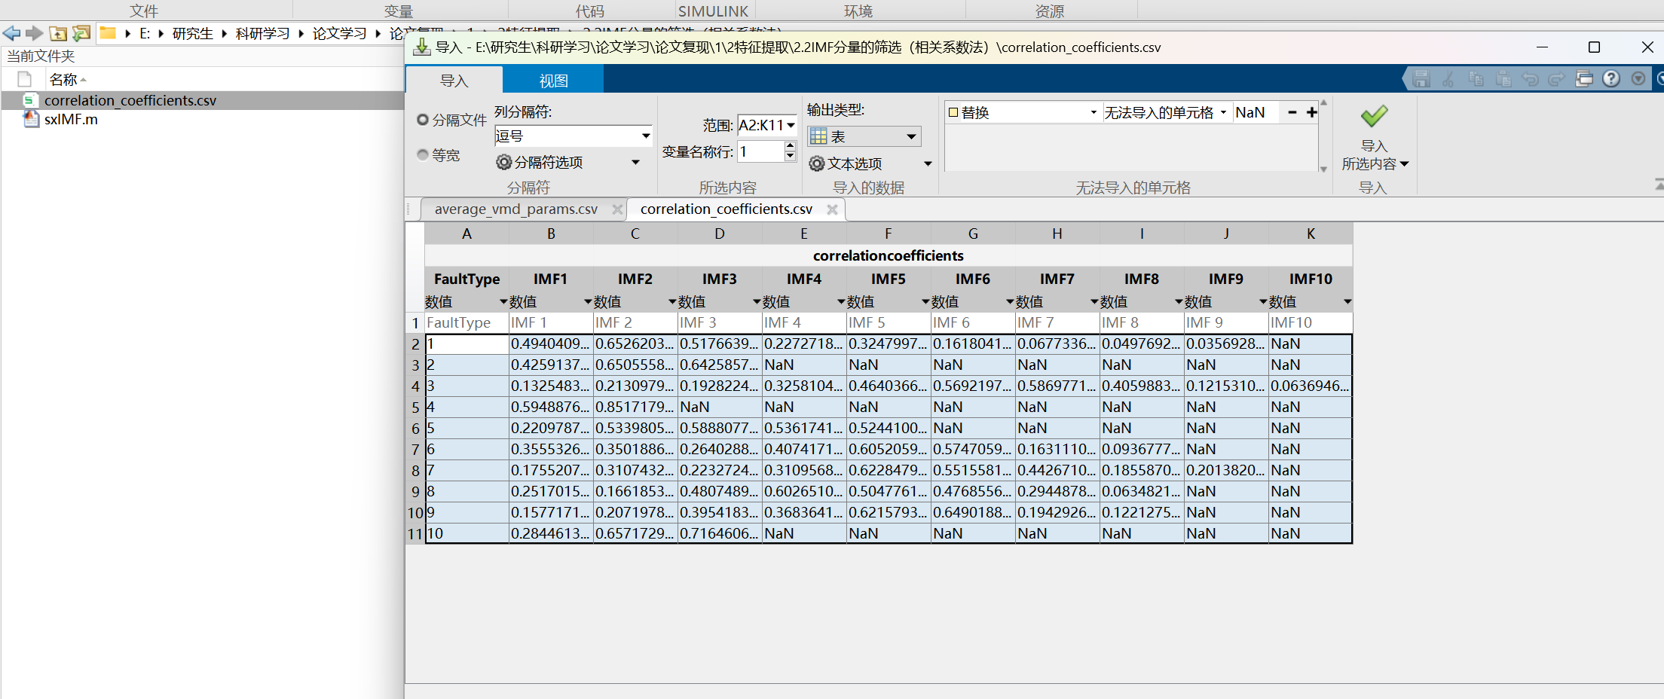This screenshot has height=699, width=1664.
Task: Click the minus icon to remove rule
Action: pos(1292,112)
